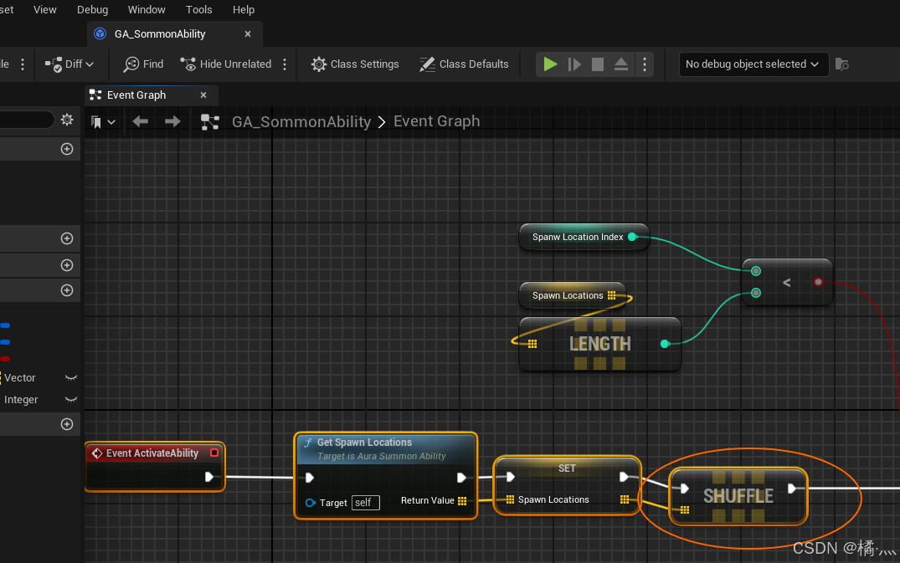Click bottom input pin of less-than node
This screenshot has width=900, height=563.
tap(756, 293)
